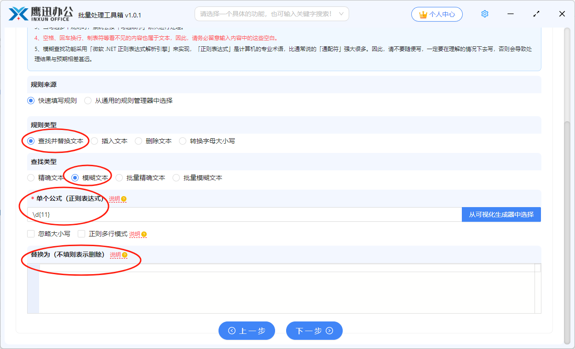Click the regex input field containing \d{11}
575x349 pixels.
coord(244,214)
